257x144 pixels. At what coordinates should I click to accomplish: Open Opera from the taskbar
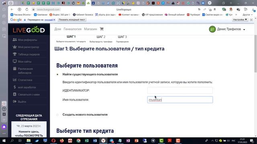(x=53, y=140)
